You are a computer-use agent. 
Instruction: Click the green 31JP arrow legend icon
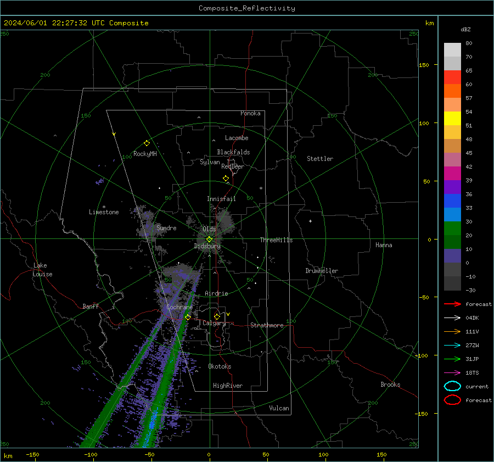452,359
